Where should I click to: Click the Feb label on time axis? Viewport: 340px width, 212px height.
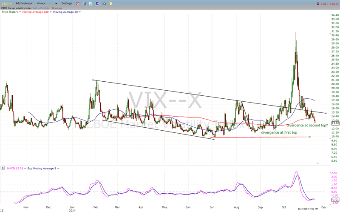96,207
